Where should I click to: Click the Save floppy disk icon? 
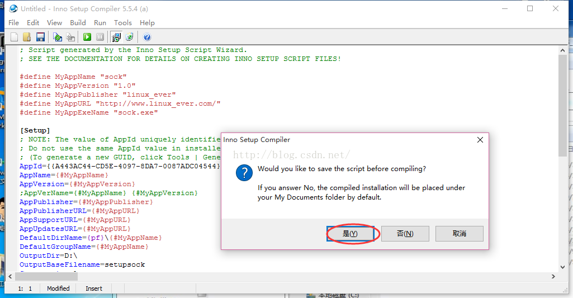pos(40,37)
